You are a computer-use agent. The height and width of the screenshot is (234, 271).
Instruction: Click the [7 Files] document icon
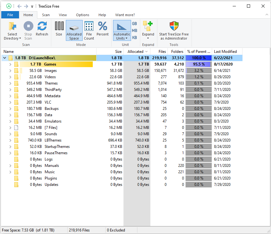16,128
